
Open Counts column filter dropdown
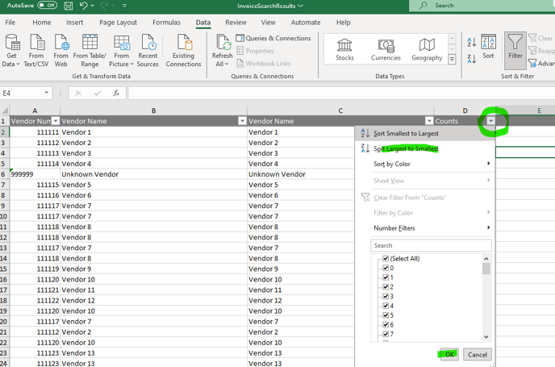(491, 121)
